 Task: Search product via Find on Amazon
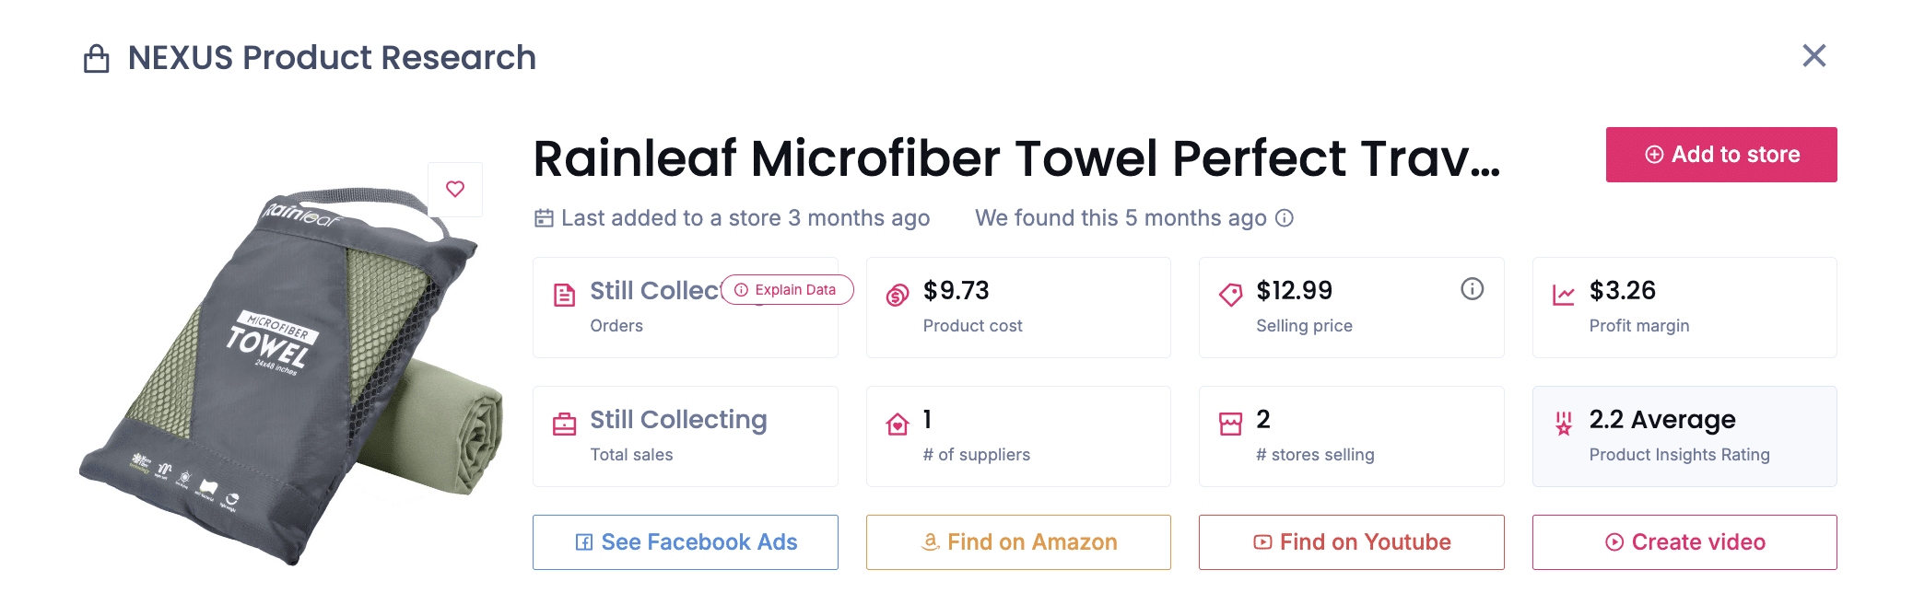tap(1018, 542)
